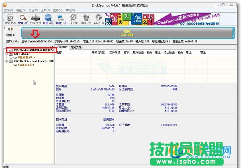
Task: Click the 新建分区 new partition icon
Action: 61,18
